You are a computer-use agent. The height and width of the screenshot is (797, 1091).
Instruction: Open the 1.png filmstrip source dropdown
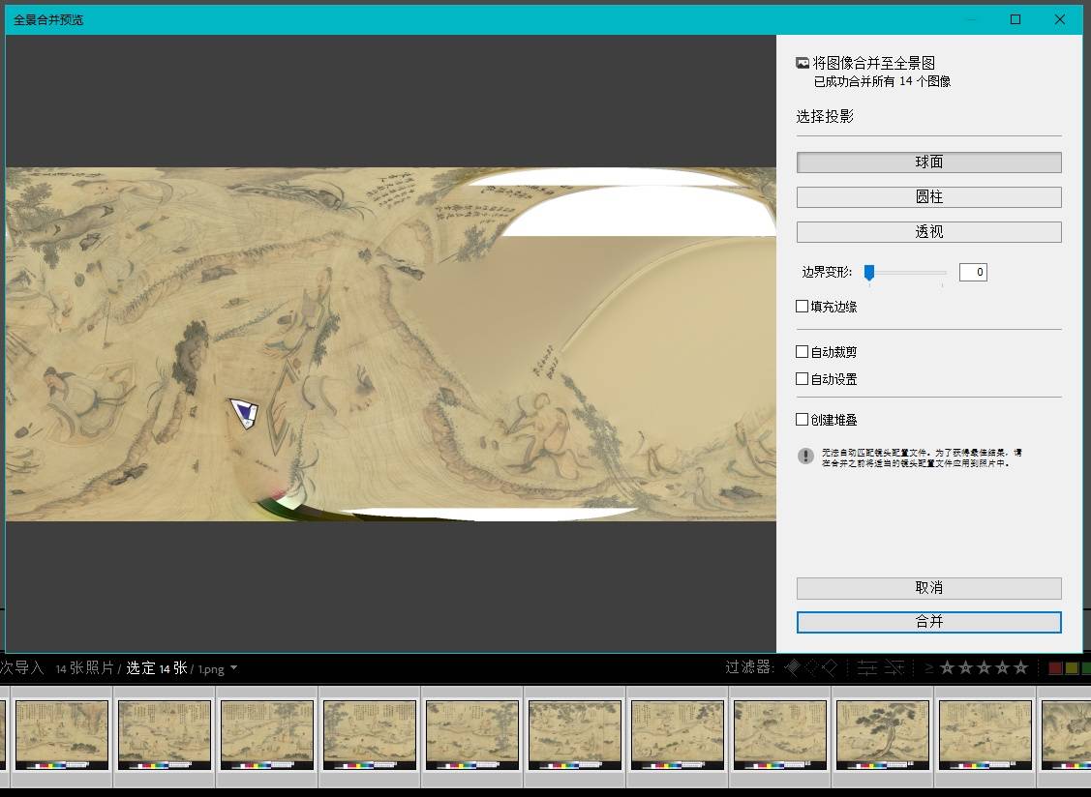click(x=233, y=668)
